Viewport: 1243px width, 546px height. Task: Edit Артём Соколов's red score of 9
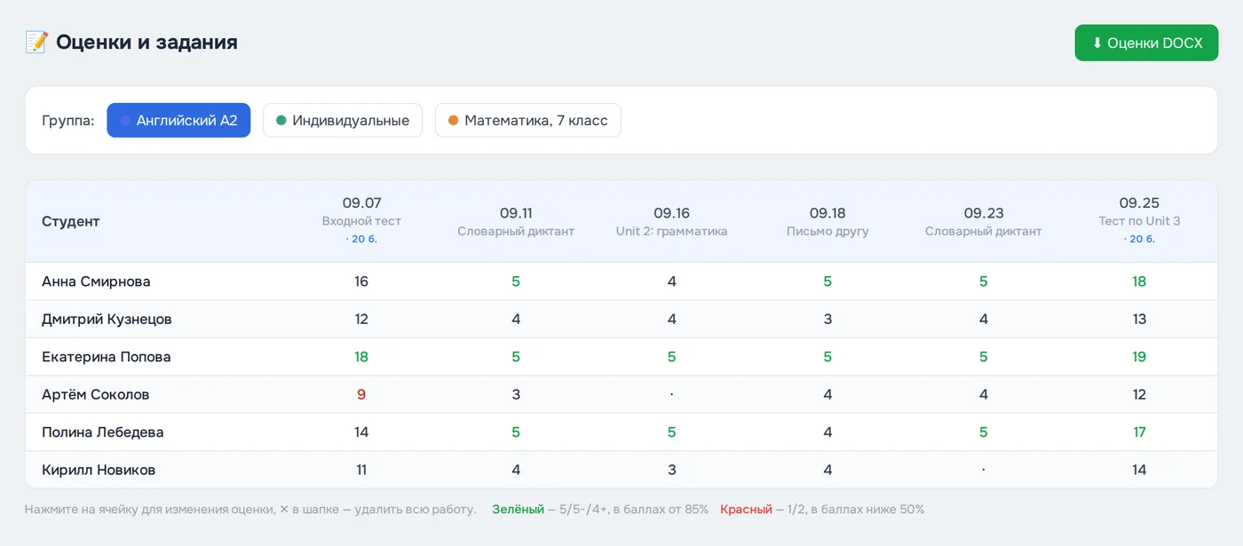(x=361, y=394)
